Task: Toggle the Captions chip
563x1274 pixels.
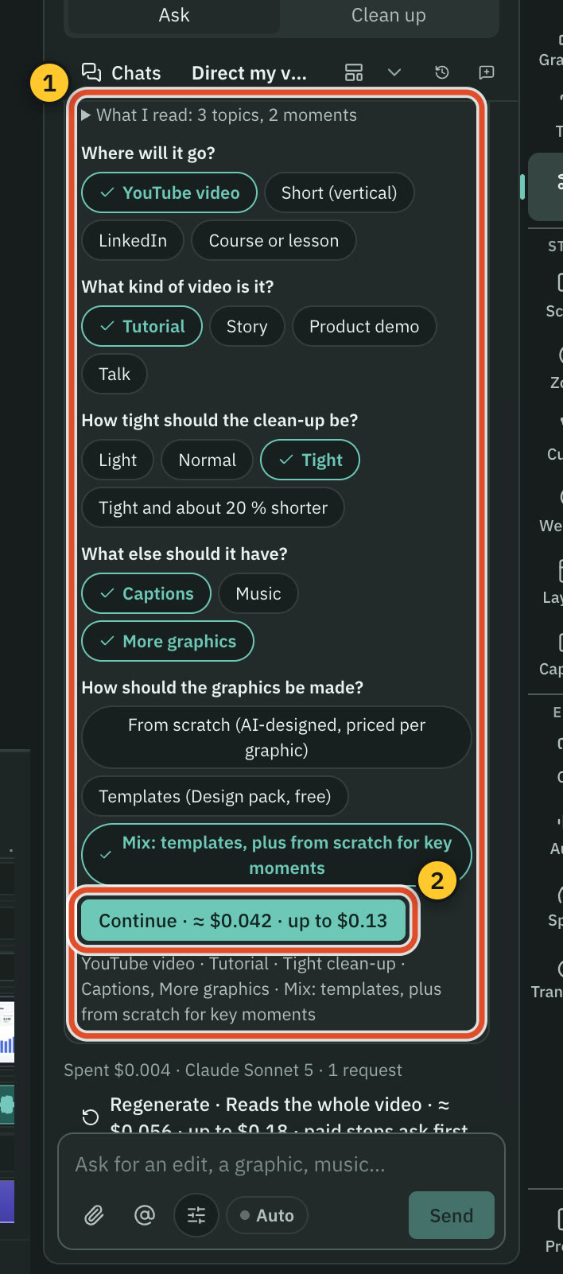Action: click(x=146, y=594)
